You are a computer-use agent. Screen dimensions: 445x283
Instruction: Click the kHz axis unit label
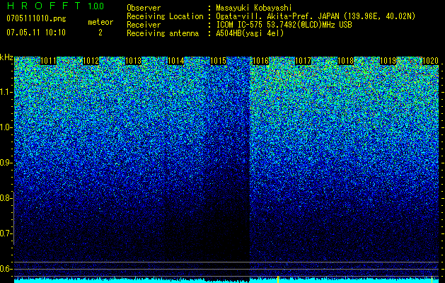click(x=6, y=57)
